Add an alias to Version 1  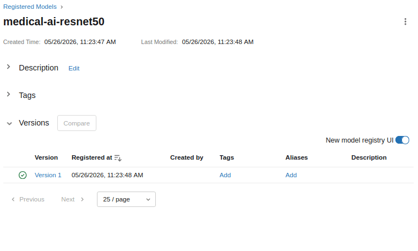(x=291, y=175)
